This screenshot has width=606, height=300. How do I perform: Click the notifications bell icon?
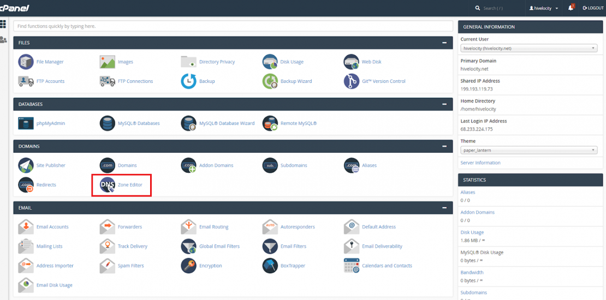click(571, 8)
